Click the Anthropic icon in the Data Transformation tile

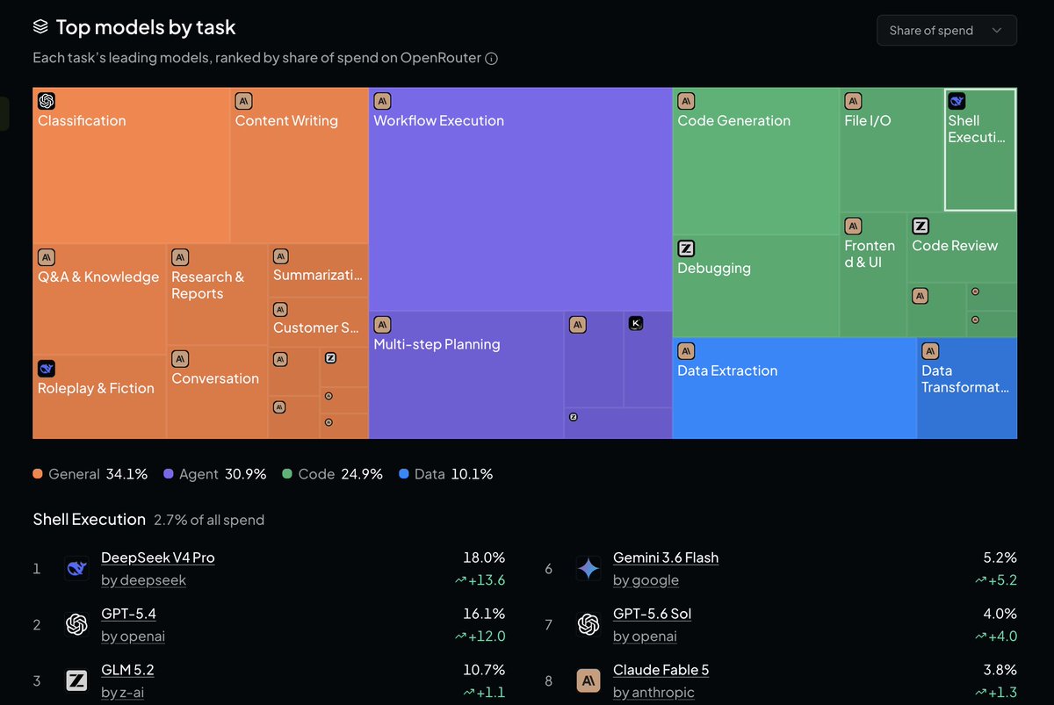[930, 351]
